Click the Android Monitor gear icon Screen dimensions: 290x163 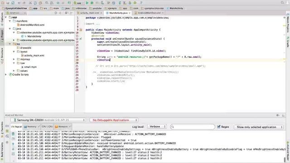click(277, 115)
